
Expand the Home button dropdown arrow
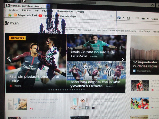coord(123,18)
